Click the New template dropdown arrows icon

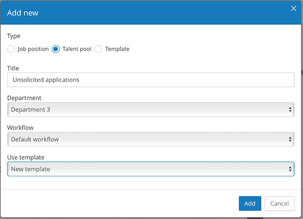290,169
